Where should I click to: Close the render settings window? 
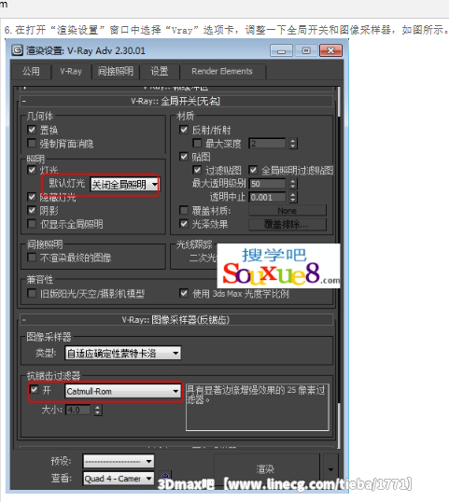pos(330,50)
